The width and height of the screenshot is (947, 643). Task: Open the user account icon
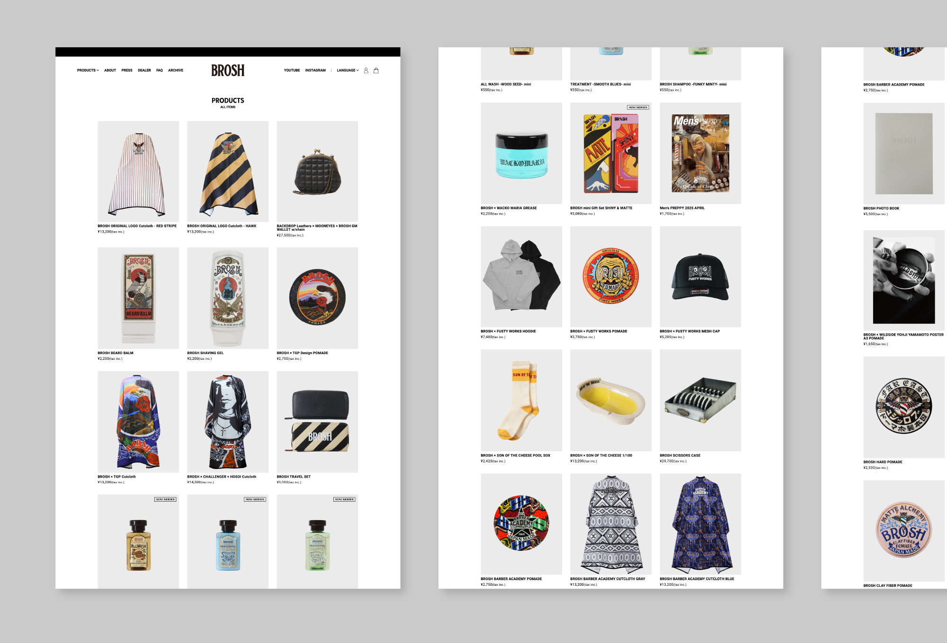(x=366, y=70)
